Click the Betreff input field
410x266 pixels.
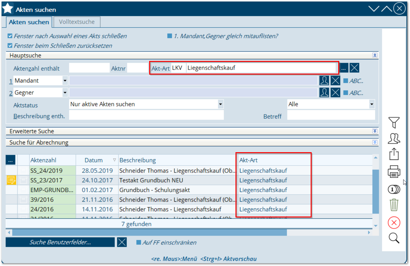(x=331, y=115)
